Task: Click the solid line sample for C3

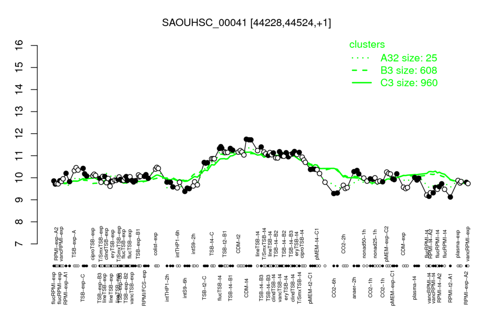Action: point(361,83)
